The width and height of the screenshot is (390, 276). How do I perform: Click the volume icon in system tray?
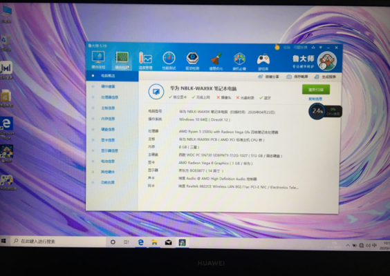click(x=368, y=246)
